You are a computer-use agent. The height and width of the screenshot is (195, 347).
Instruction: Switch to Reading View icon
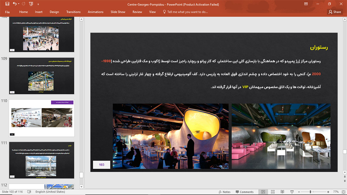click(282, 192)
